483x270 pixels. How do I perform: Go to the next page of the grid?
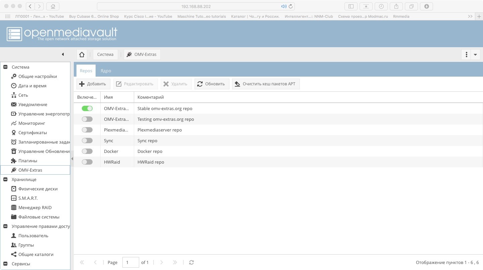pos(161,262)
